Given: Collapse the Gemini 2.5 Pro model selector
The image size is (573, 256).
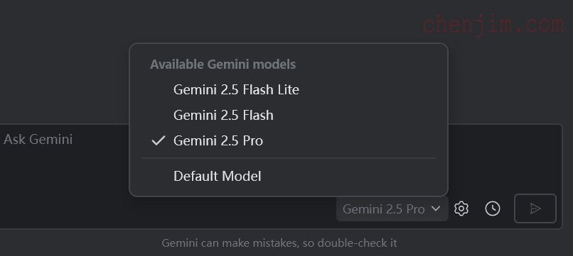Looking at the screenshot, I should [x=392, y=208].
